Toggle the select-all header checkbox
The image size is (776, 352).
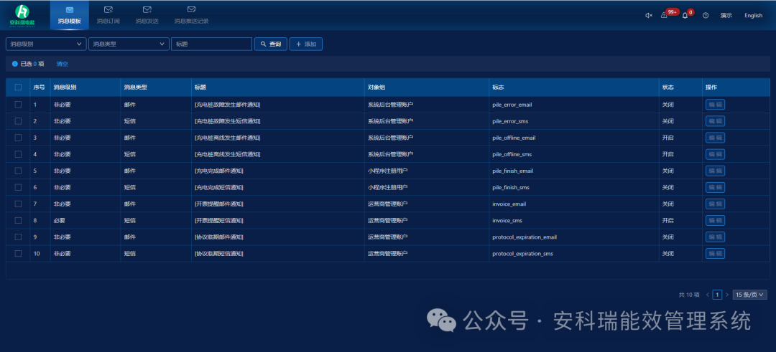pyautogui.click(x=18, y=87)
